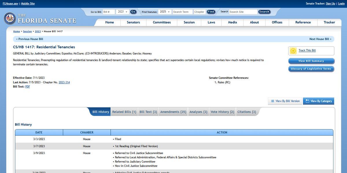Click the window icon in View By Category

307,101
